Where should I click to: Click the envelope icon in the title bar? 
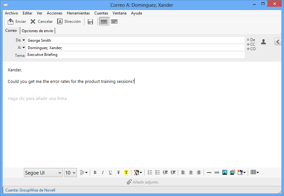[x=5, y=5]
